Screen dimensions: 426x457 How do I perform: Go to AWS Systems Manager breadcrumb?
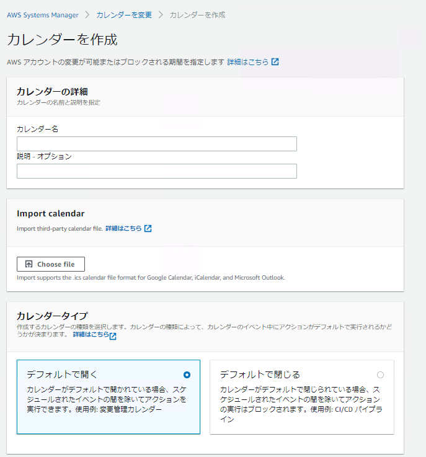coord(43,14)
